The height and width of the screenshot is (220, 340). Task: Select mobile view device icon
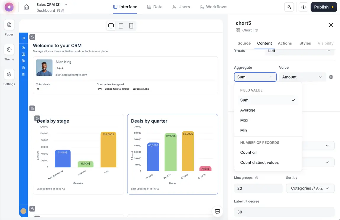[x=131, y=26]
